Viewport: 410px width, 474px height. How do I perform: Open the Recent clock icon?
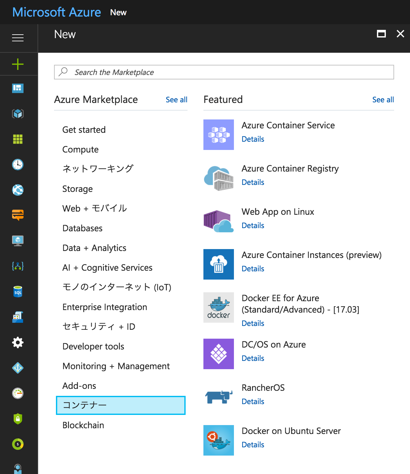[18, 164]
